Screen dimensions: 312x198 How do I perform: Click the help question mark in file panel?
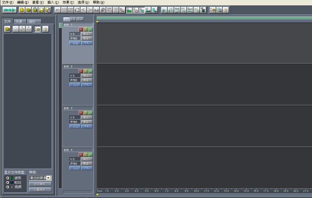tap(45, 29)
